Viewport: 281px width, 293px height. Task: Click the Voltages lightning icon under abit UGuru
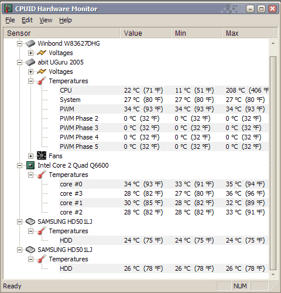pyautogui.click(x=42, y=71)
